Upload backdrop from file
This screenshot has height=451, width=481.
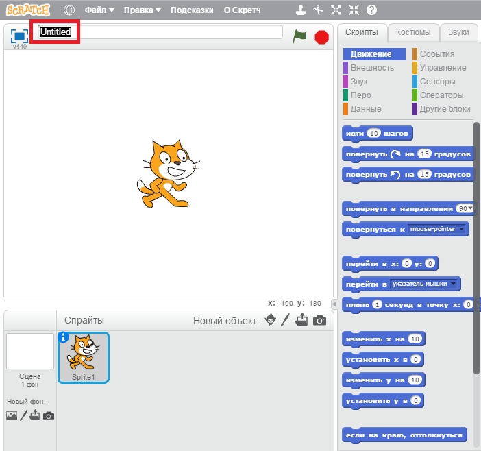(34, 415)
